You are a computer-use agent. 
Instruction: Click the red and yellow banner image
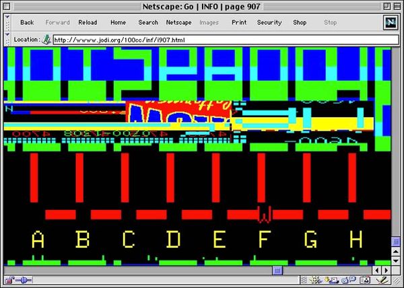point(178,112)
